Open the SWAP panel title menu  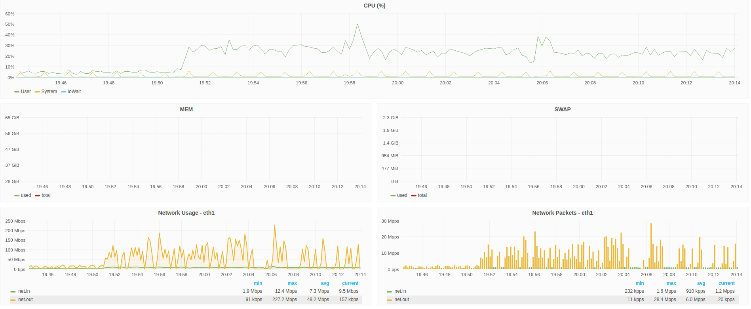click(562, 109)
